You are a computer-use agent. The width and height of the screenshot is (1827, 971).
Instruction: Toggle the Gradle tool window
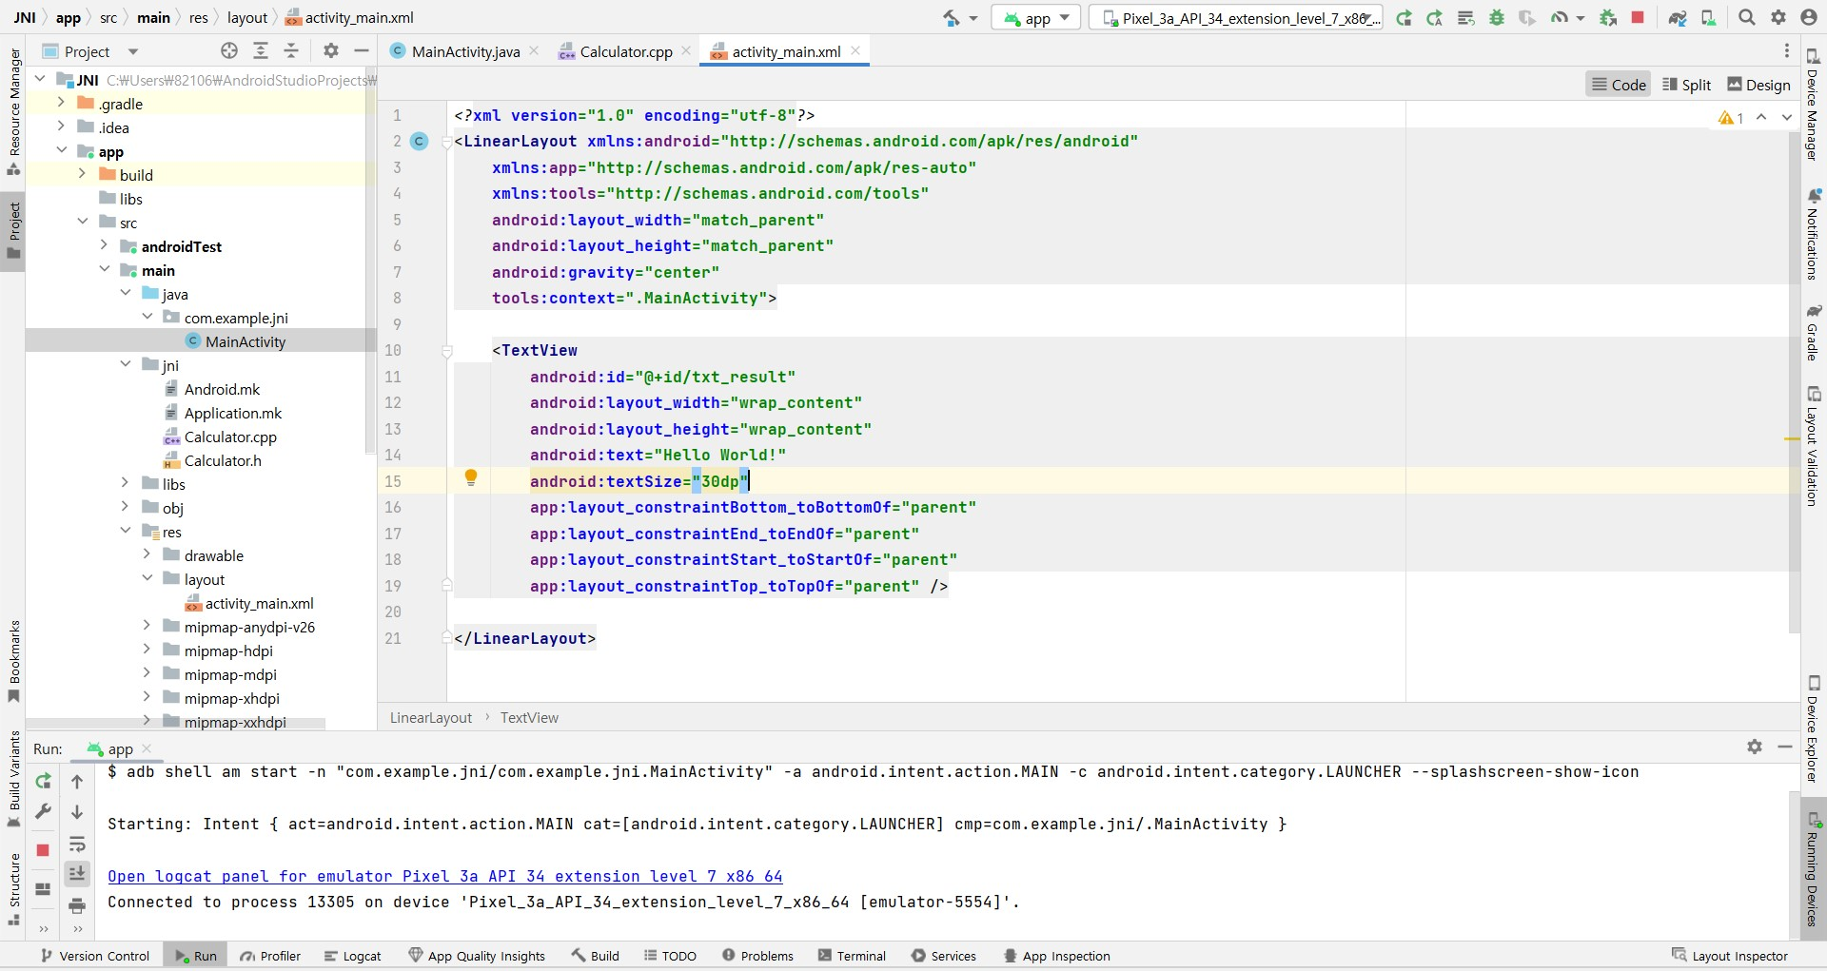1814,333
